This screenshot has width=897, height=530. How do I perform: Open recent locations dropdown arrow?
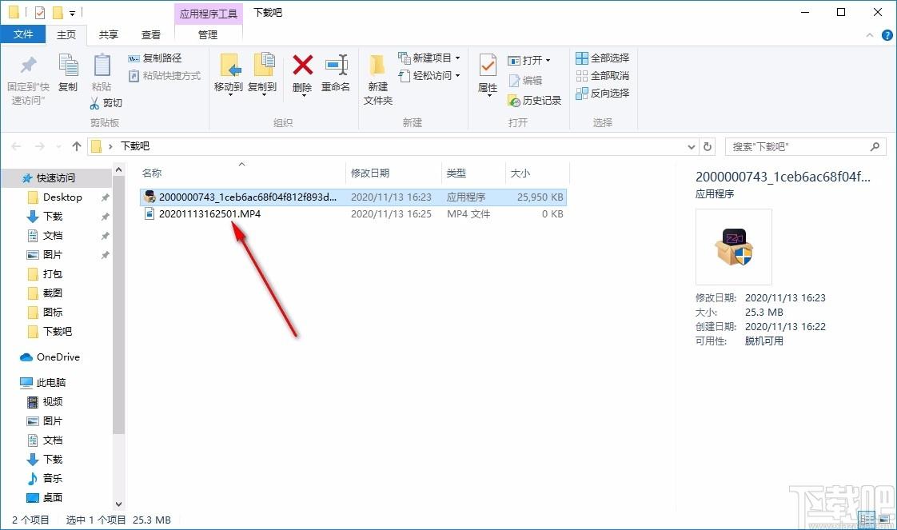click(58, 146)
